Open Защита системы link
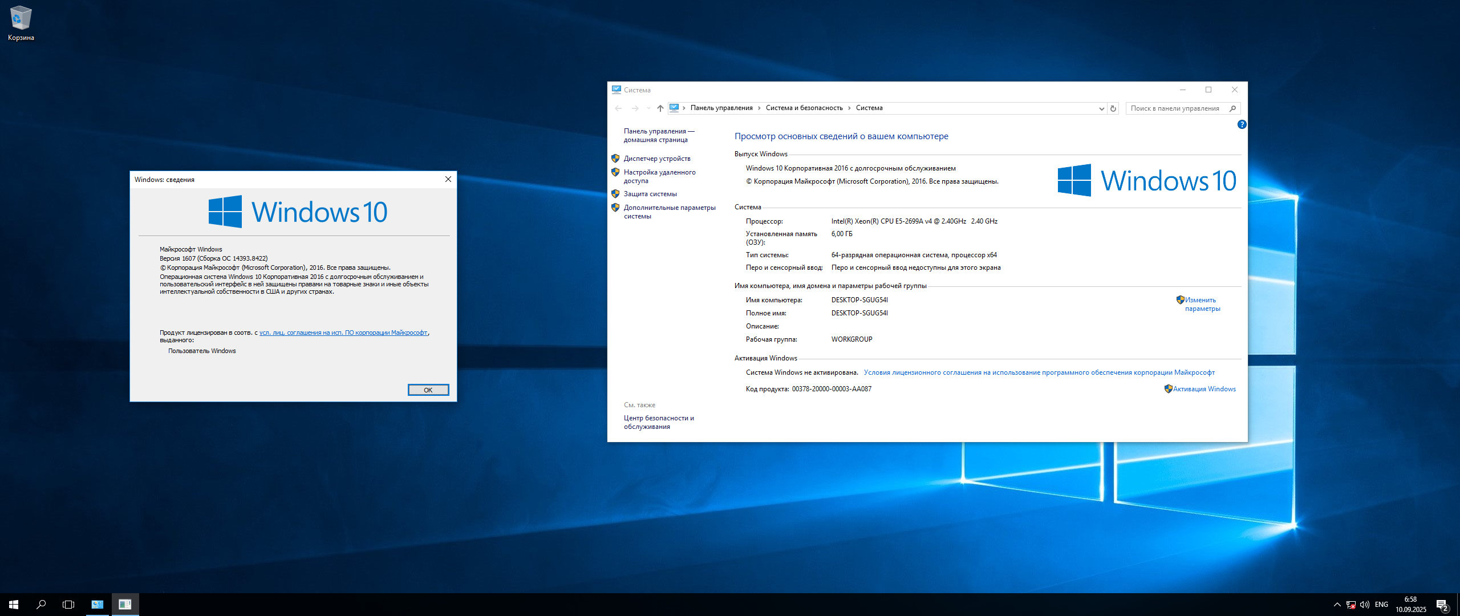1460x616 pixels. coord(650,194)
